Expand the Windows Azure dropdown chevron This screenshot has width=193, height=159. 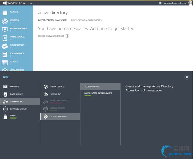tap(31, 3)
